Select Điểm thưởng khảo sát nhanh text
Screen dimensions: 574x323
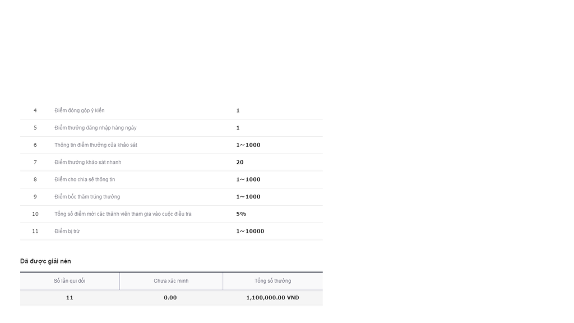[88, 162]
